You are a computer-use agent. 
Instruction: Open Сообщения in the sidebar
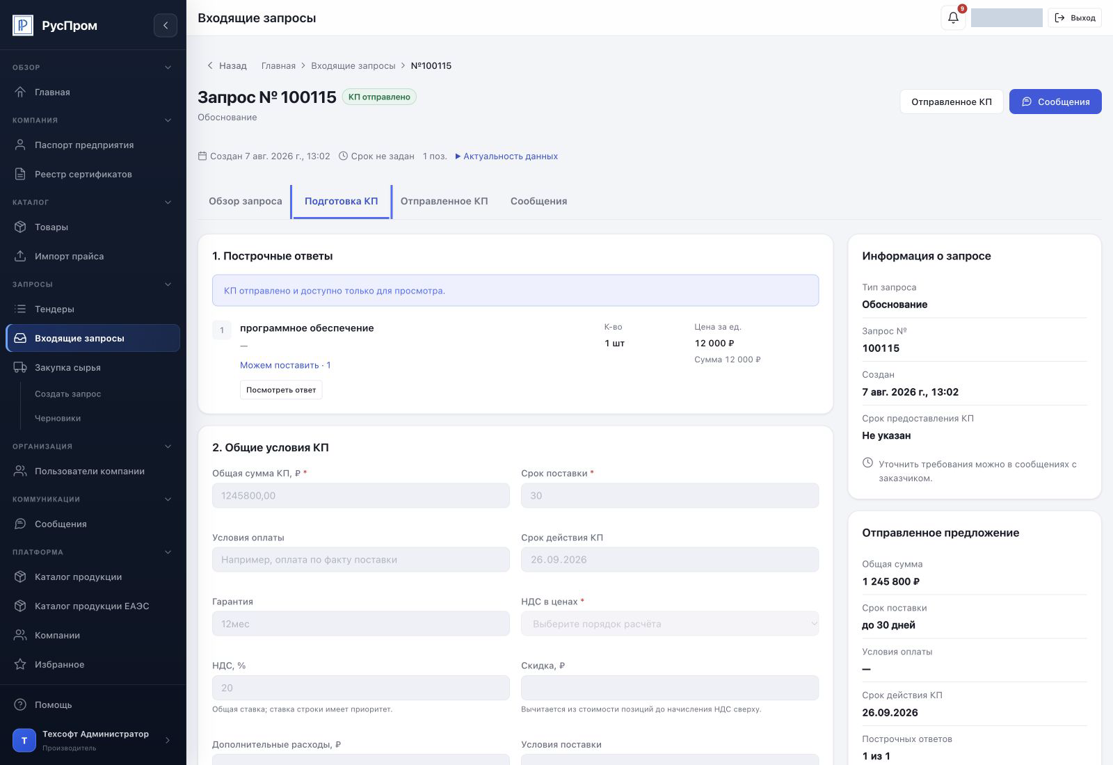click(93, 524)
